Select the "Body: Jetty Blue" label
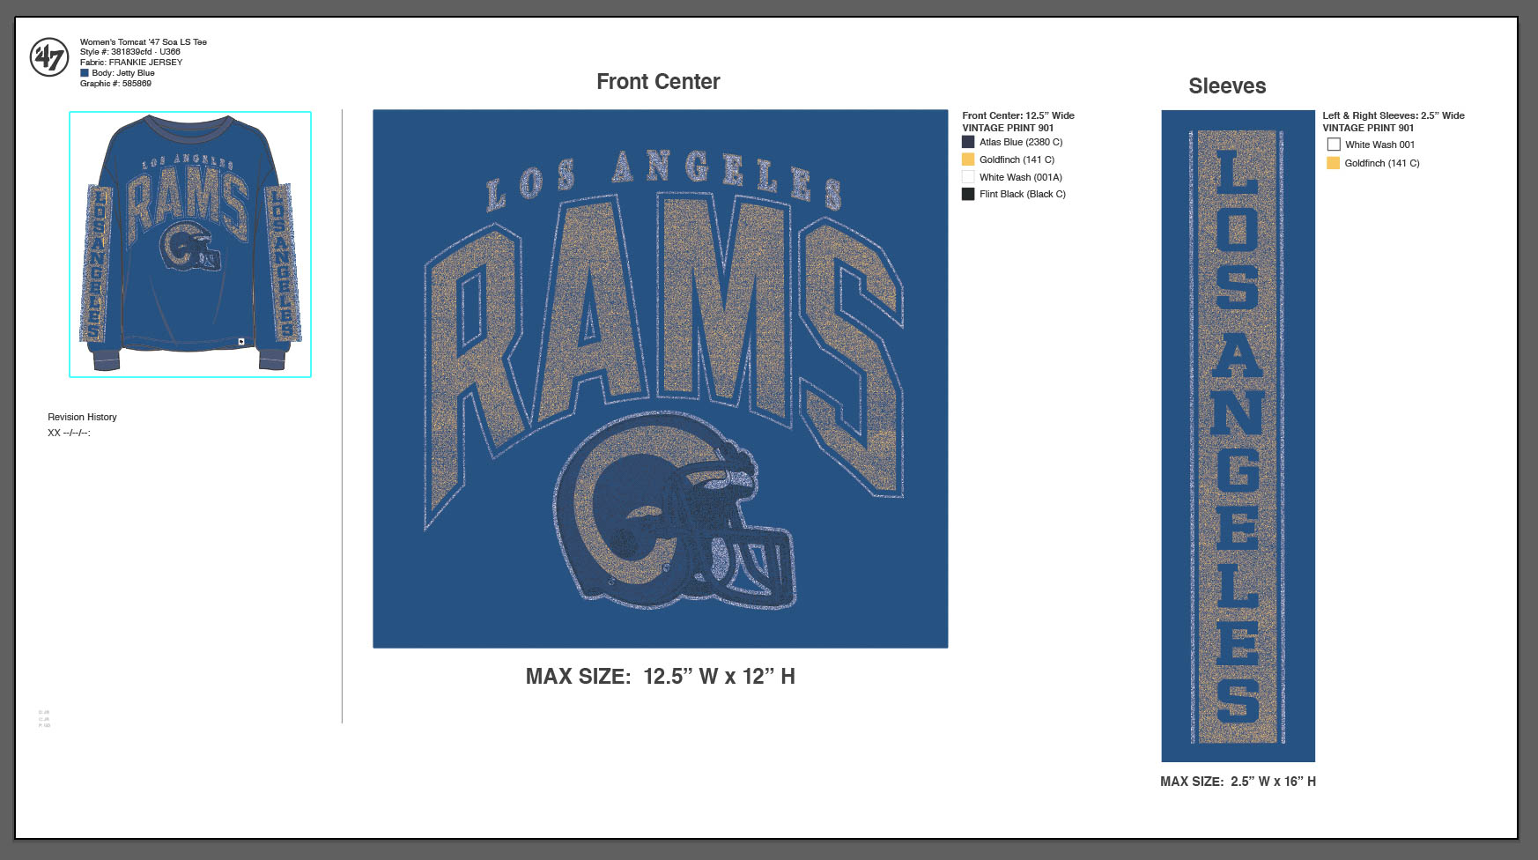 point(123,73)
